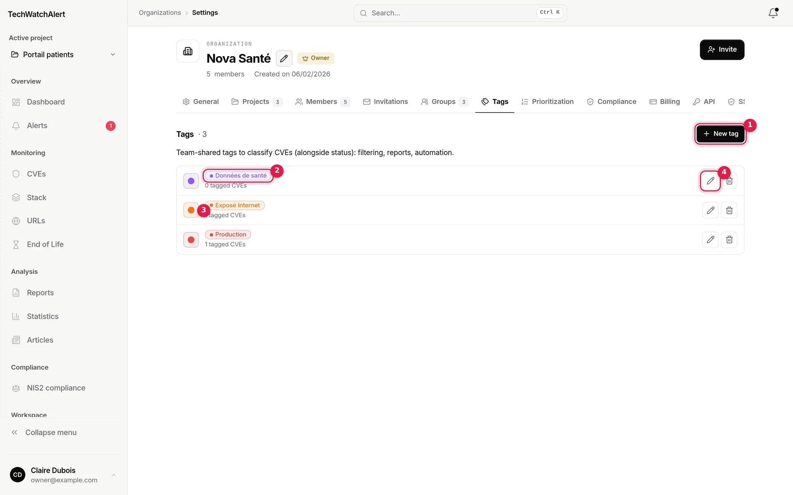The width and height of the screenshot is (793, 495).
Task: Delete the Données de santé tag
Action: click(729, 181)
